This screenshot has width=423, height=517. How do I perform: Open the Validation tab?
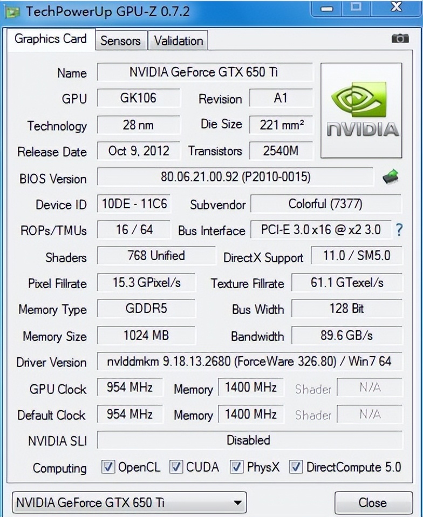pos(178,41)
